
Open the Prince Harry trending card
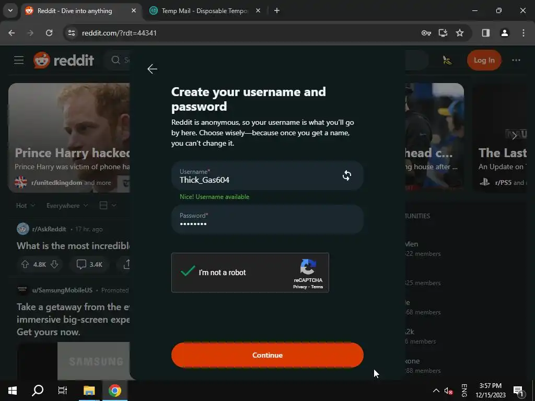(x=69, y=138)
